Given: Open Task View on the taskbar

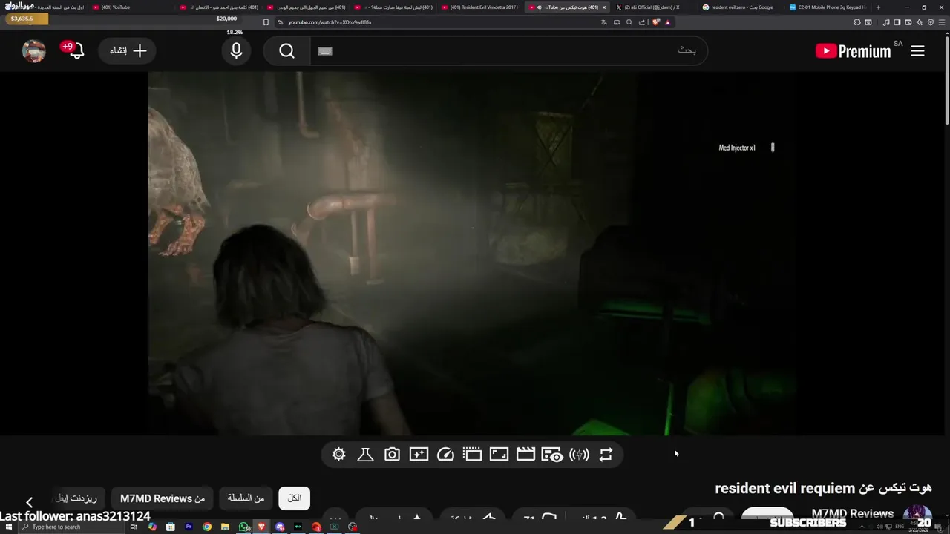Looking at the screenshot, I should [134, 527].
